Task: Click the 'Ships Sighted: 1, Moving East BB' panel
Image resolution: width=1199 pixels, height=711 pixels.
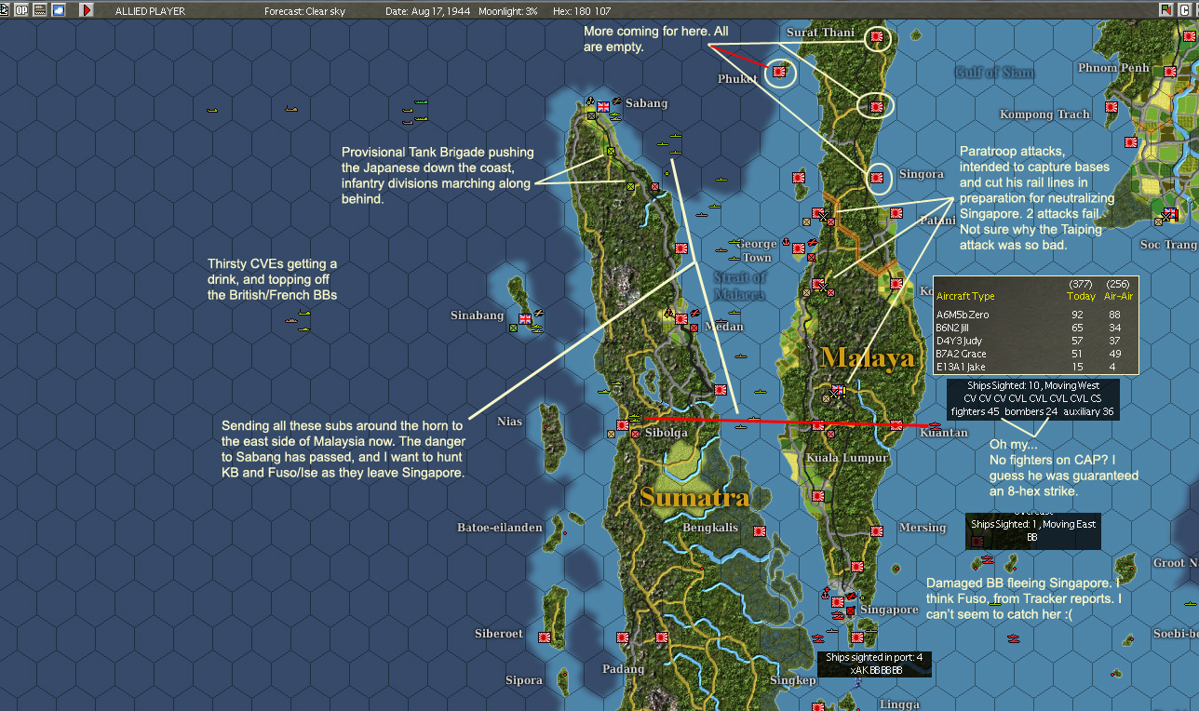Action: tap(1031, 529)
